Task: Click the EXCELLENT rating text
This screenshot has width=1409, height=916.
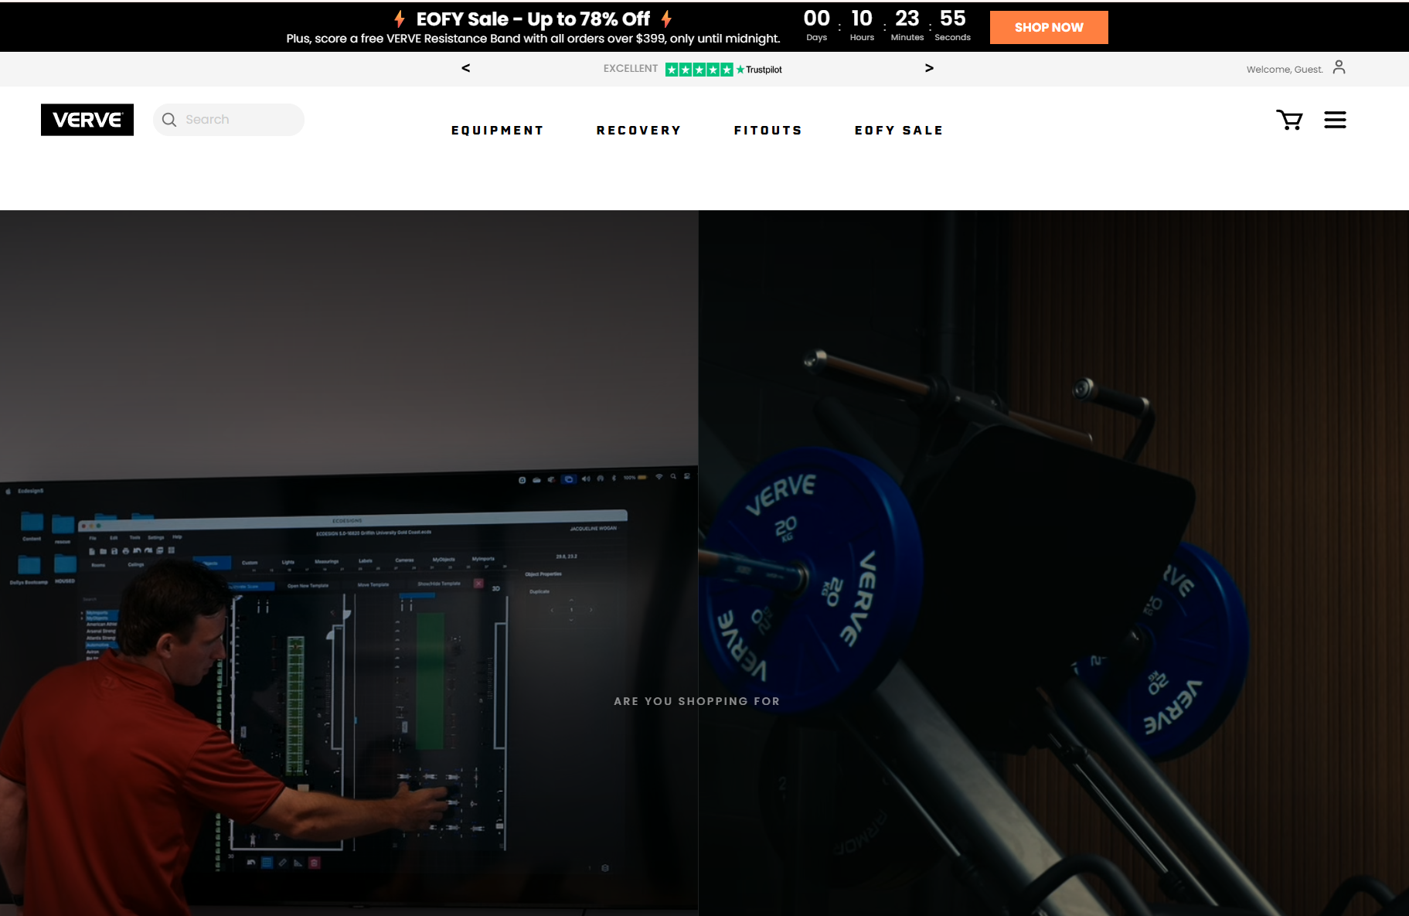Action: coord(631,69)
